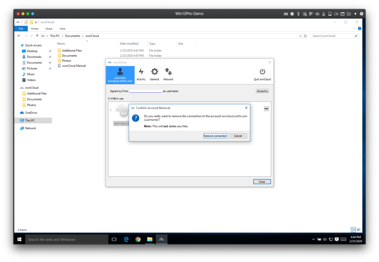Open General settings gear in ownCloud

click(154, 75)
